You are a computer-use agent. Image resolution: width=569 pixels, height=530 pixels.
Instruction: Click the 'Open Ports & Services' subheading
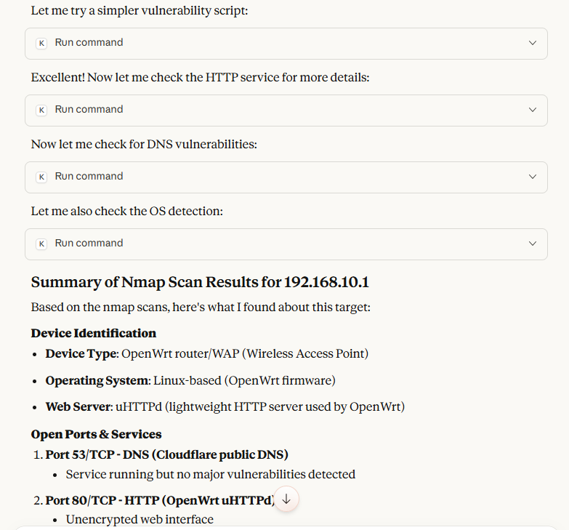(96, 434)
